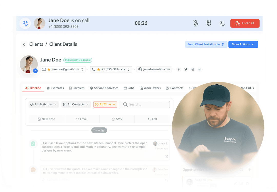Open the Contracts tab
The height and width of the screenshot is (192, 277).
tap(175, 88)
